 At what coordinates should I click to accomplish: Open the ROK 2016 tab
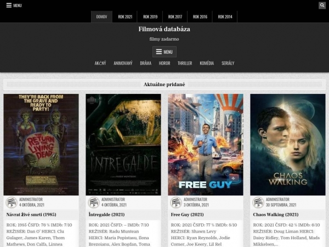(x=200, y=17)
